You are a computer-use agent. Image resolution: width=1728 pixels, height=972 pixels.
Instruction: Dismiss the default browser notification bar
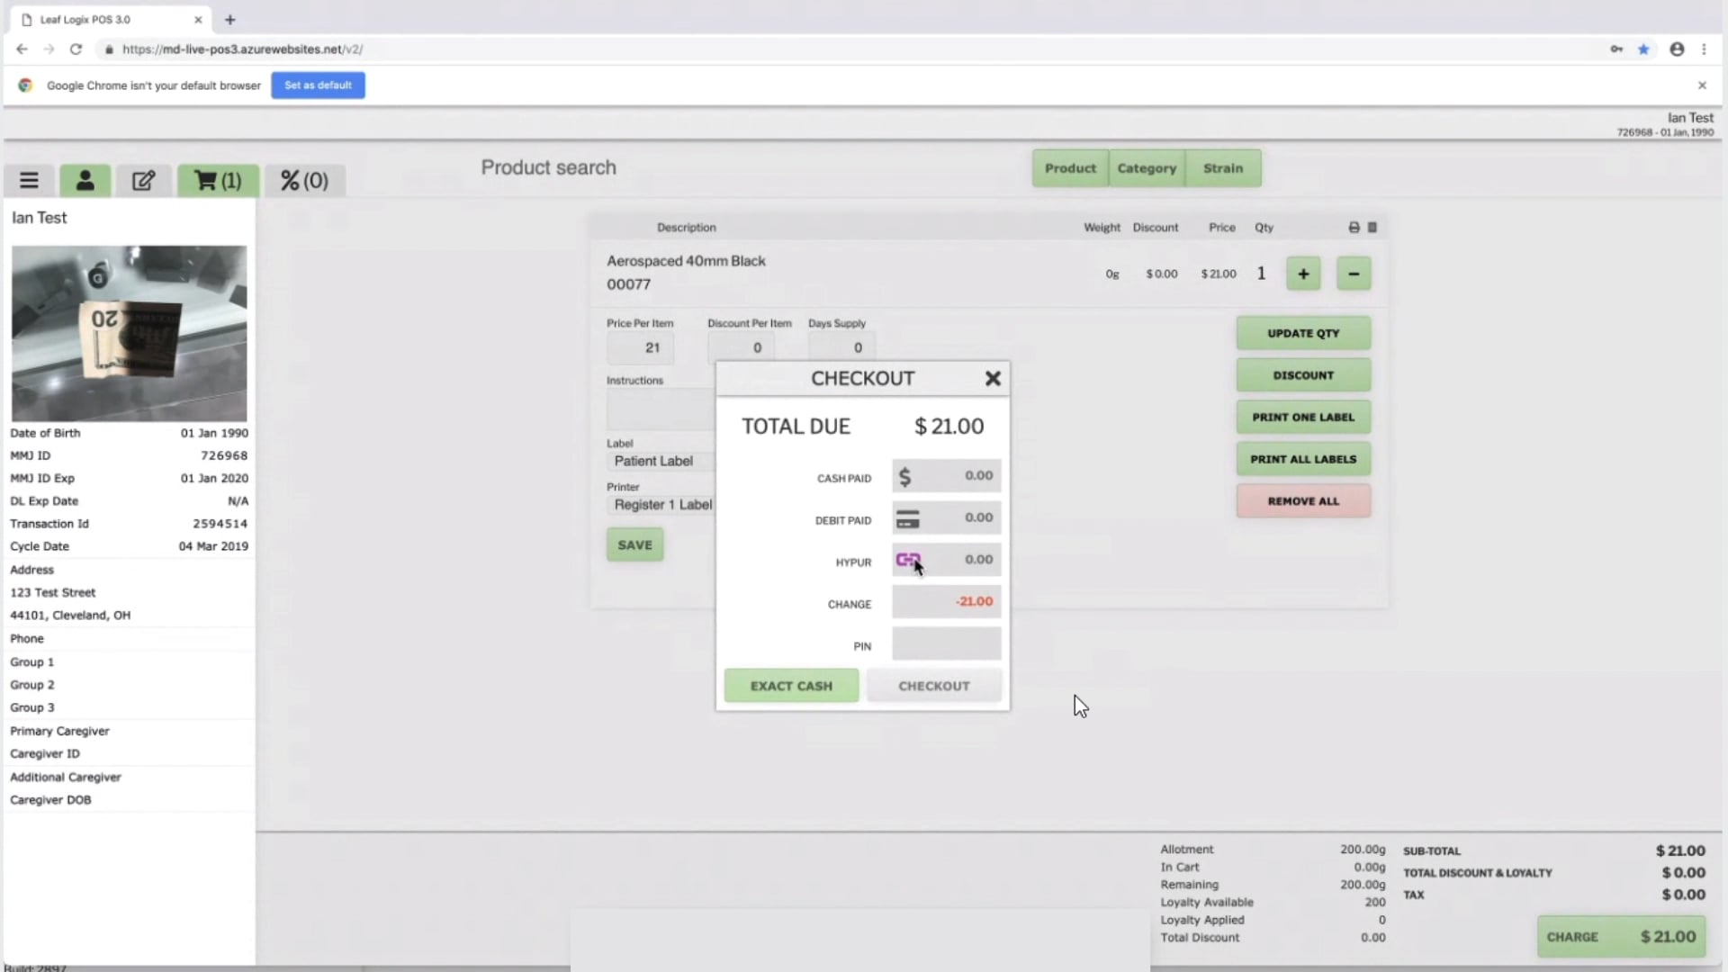click(1702, 85)
